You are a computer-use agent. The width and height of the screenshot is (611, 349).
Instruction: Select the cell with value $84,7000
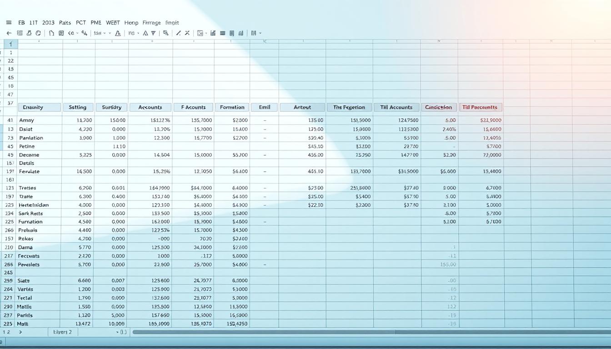pos(193,188)
